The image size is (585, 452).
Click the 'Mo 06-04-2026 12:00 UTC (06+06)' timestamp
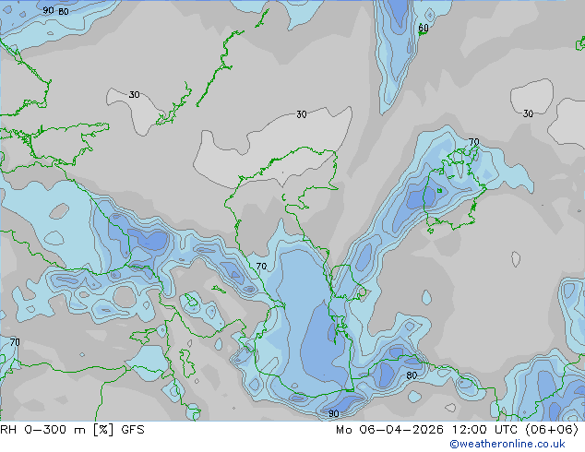457,430
